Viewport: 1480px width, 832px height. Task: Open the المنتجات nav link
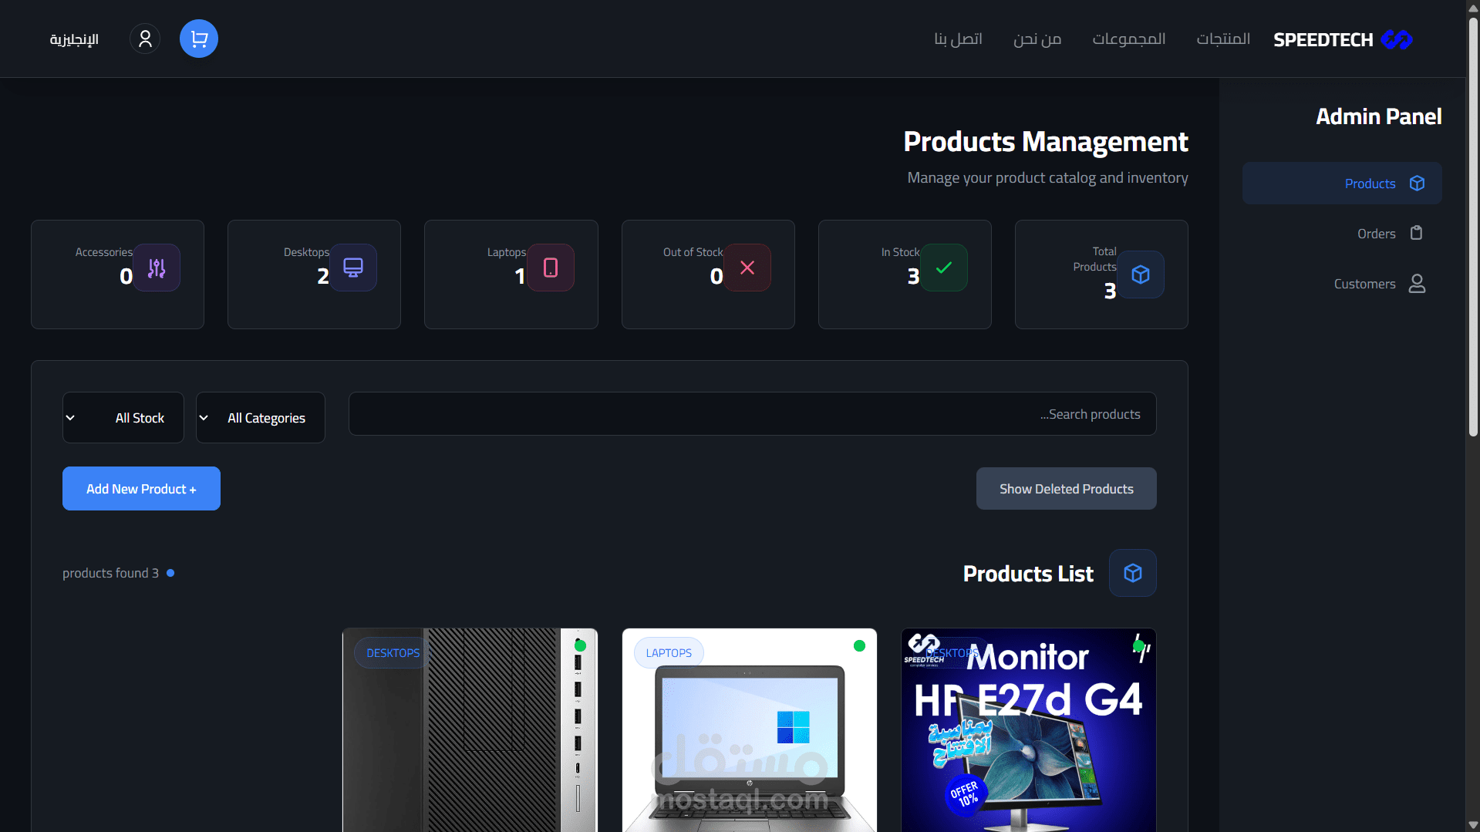point(1223,39)
